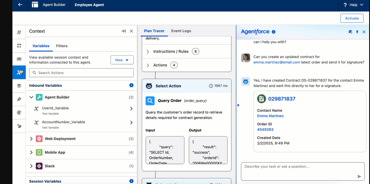Click the Activate button

pyautogui.click(x=352, y=18)
